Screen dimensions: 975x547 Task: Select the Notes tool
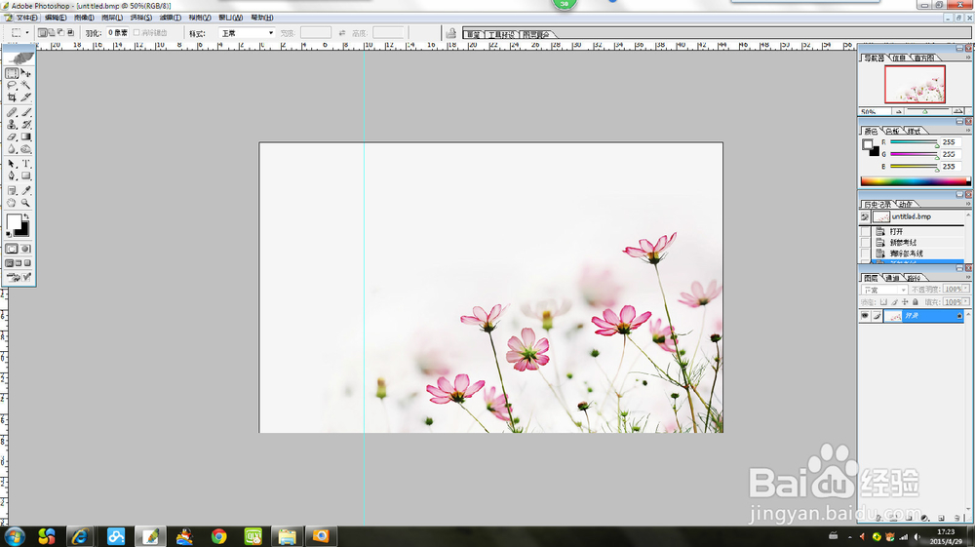click(x=12, y=191)
